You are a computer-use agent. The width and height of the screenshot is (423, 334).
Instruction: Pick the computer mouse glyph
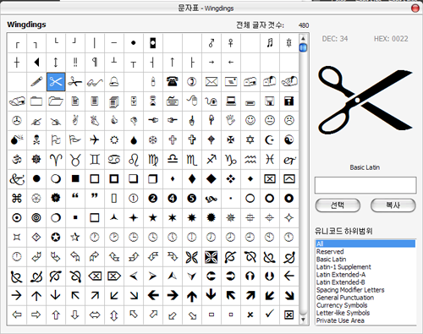point(192,101)
